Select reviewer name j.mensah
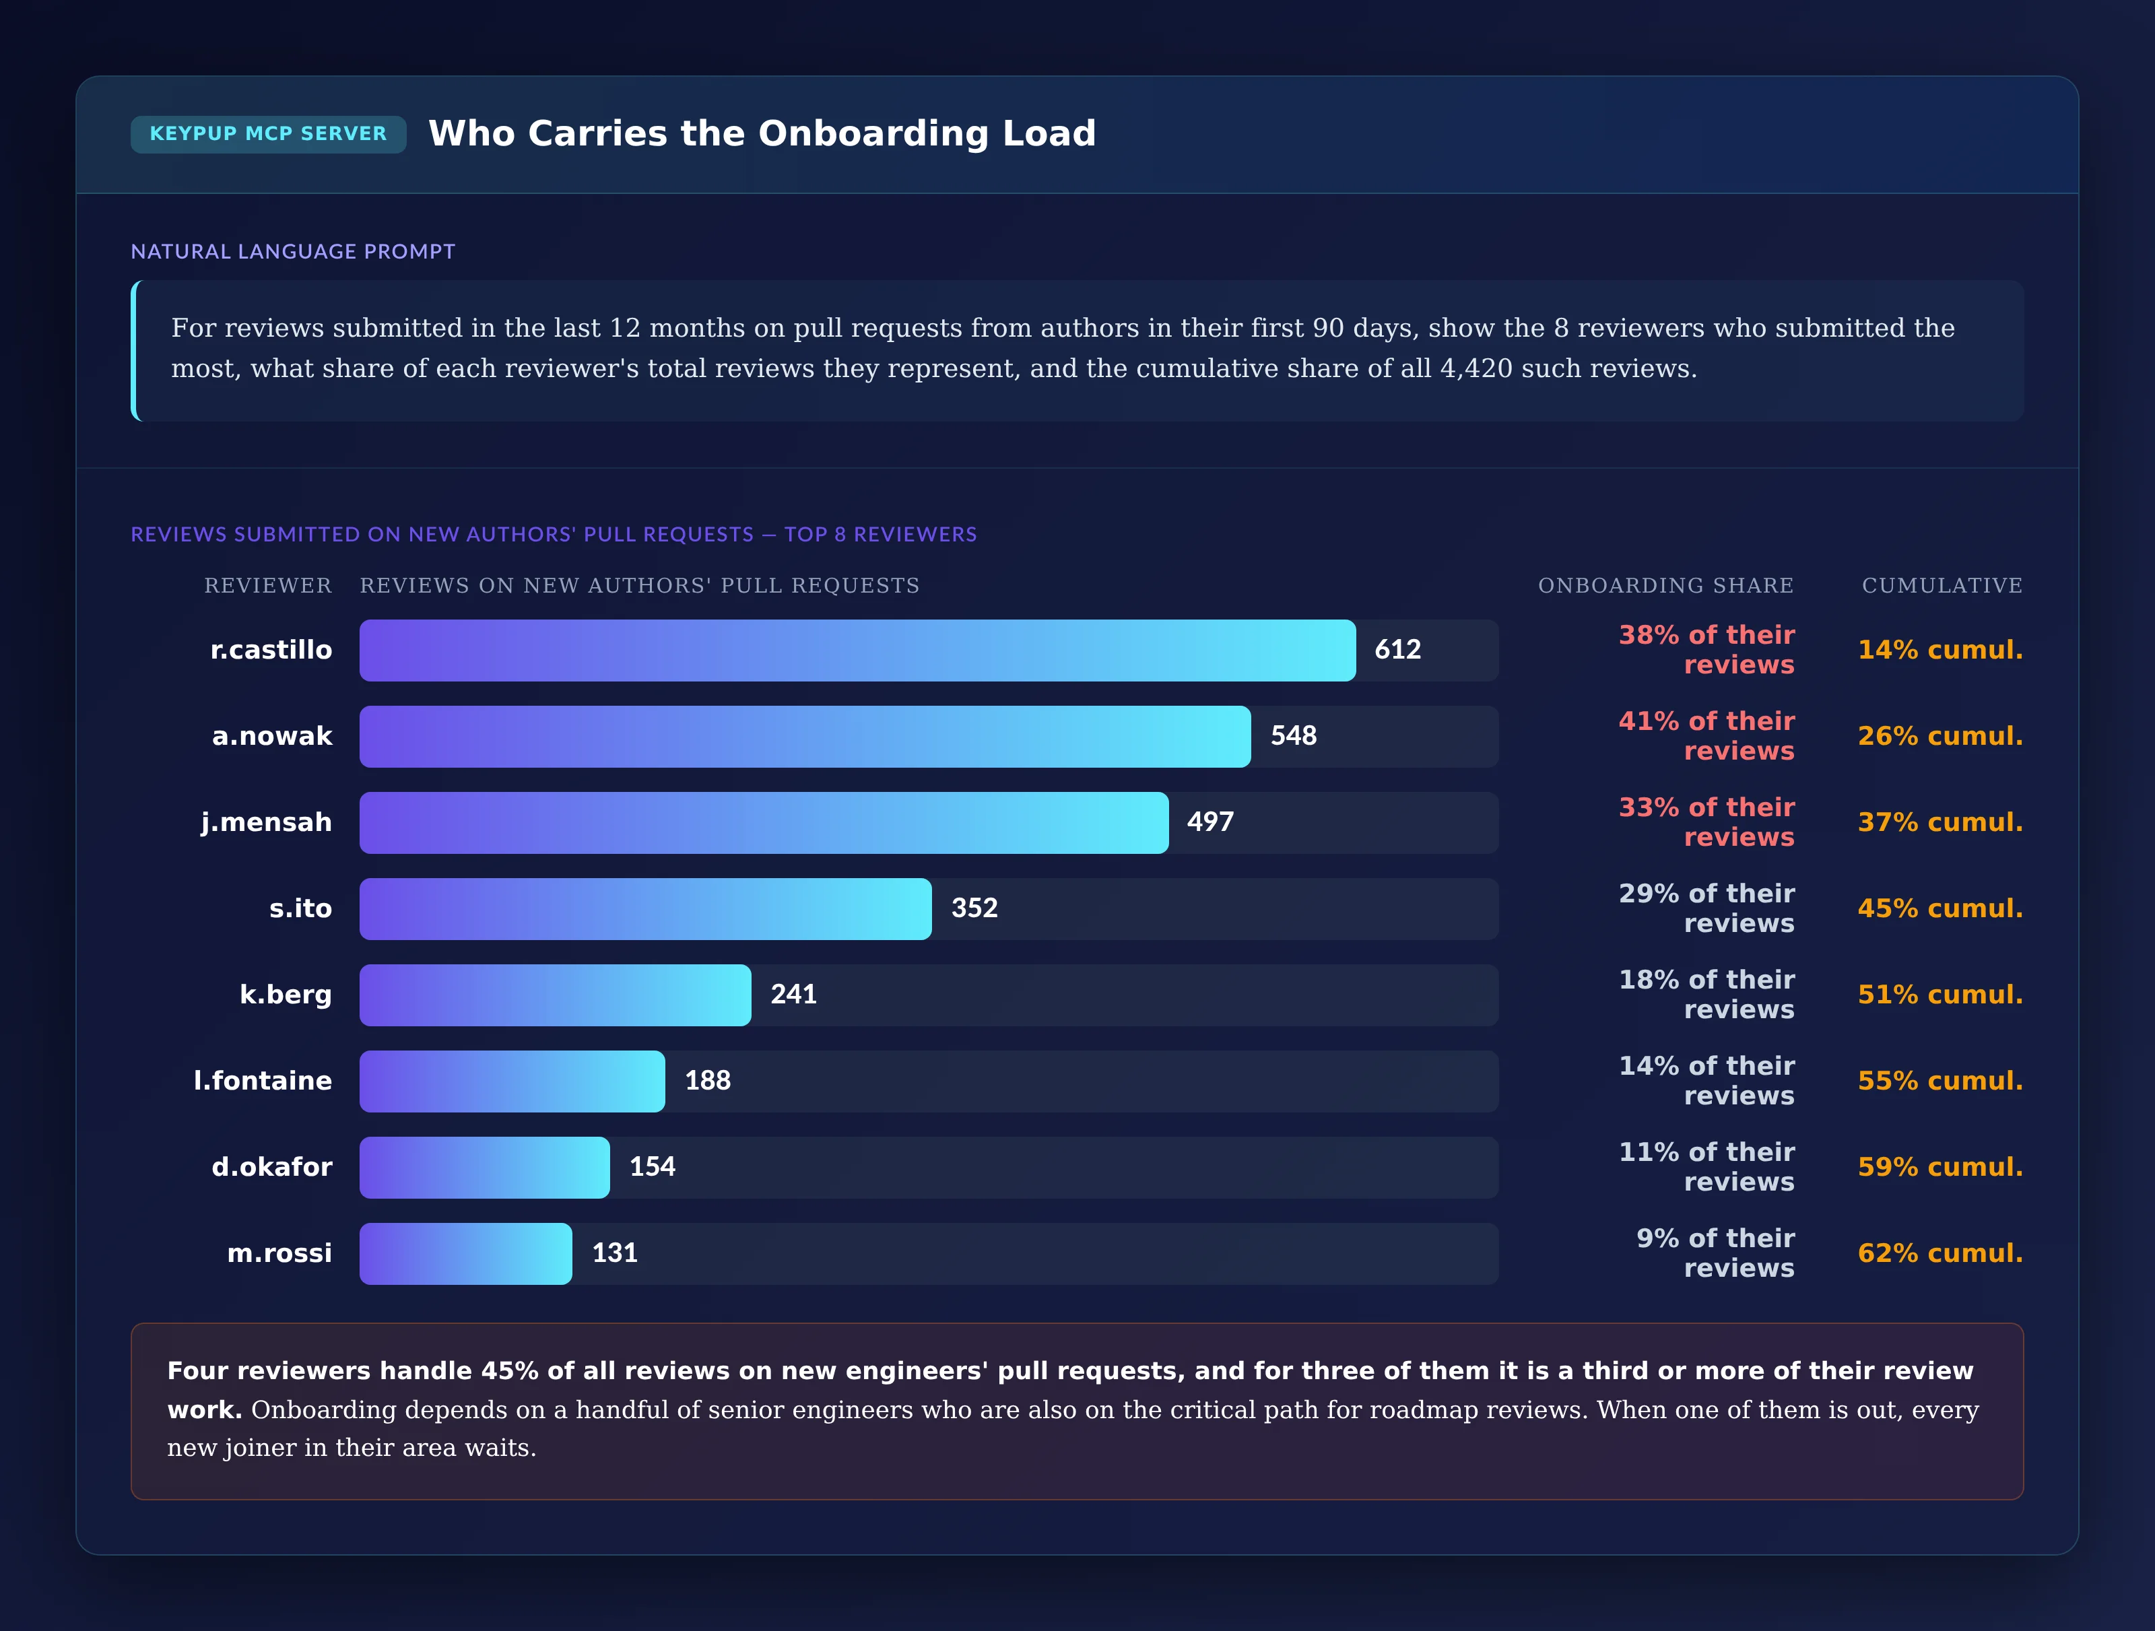This screenshot has width=2155, height=1631. pyautogui.click(x=266, y=822)
